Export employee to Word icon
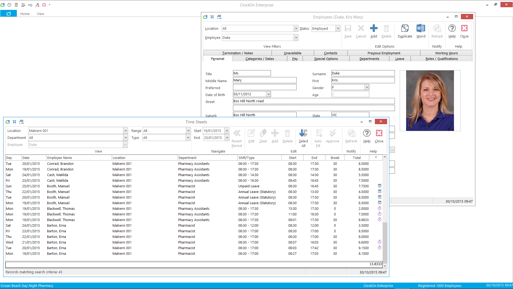 421,29
